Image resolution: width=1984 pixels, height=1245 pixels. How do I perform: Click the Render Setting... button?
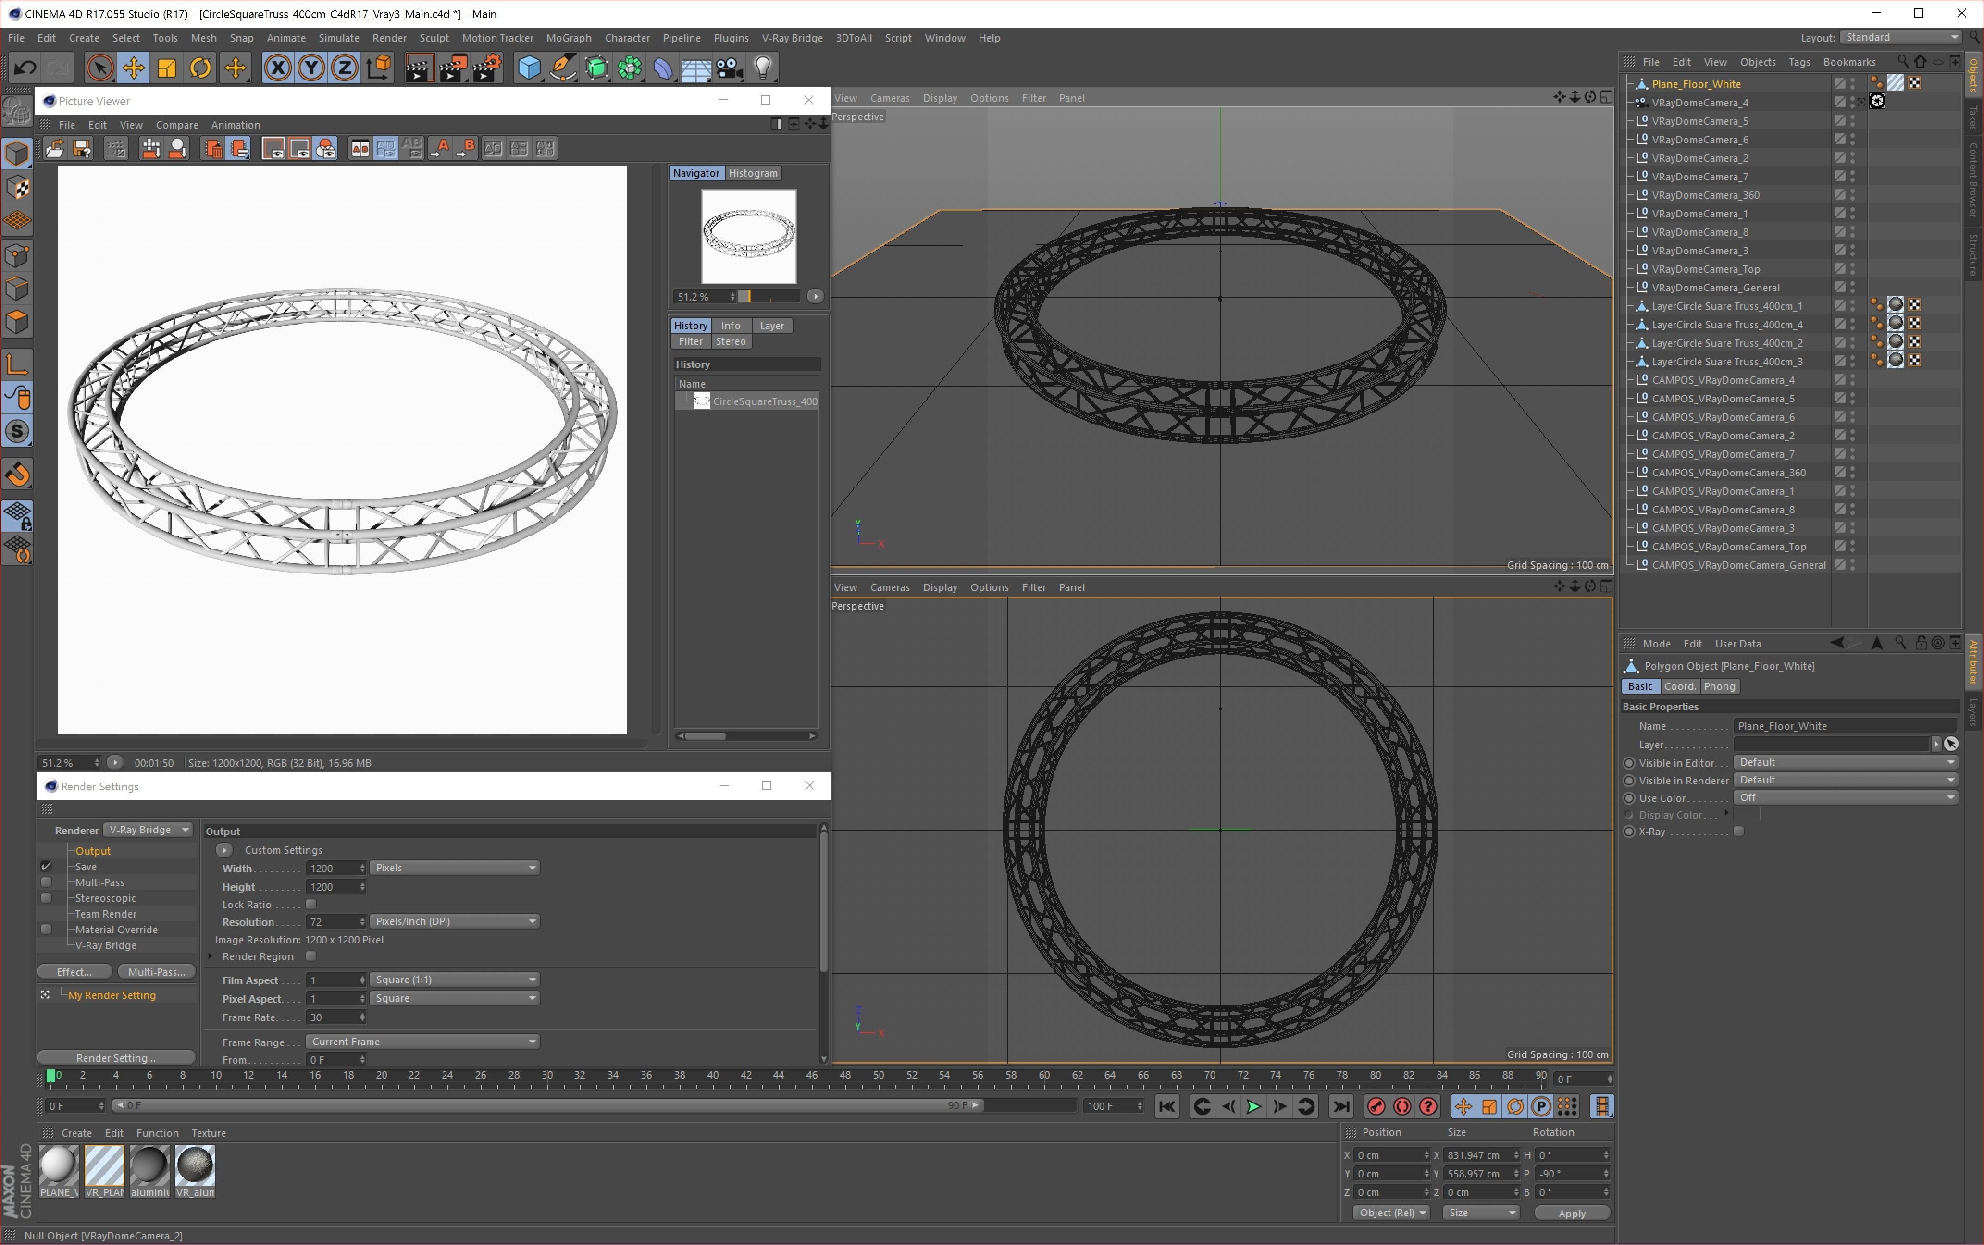click(x=116, y=1057)
